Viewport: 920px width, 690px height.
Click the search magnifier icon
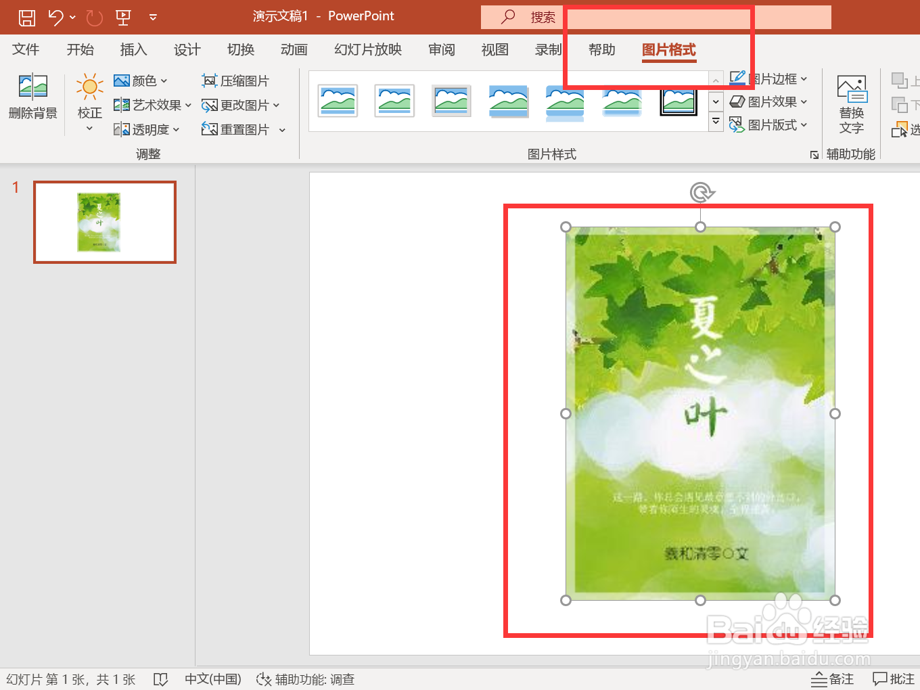point(508,17)
